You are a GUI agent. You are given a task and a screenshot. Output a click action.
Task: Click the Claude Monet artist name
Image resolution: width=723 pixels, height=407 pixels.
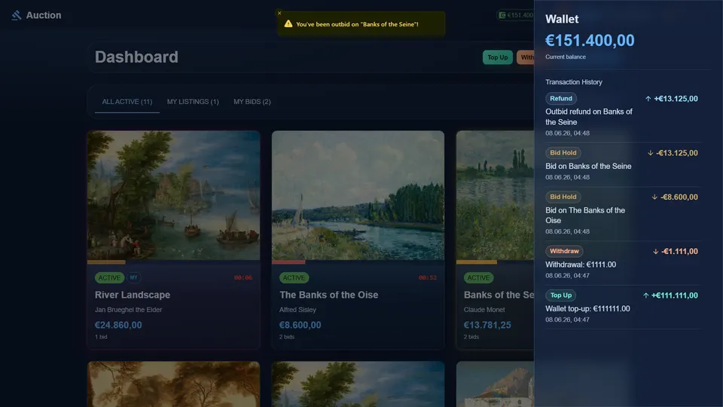click(484, 310)
